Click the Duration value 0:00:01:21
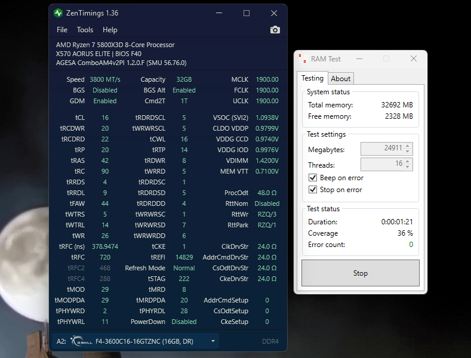This screenshot has height=358, width=471. click(397, 221)
